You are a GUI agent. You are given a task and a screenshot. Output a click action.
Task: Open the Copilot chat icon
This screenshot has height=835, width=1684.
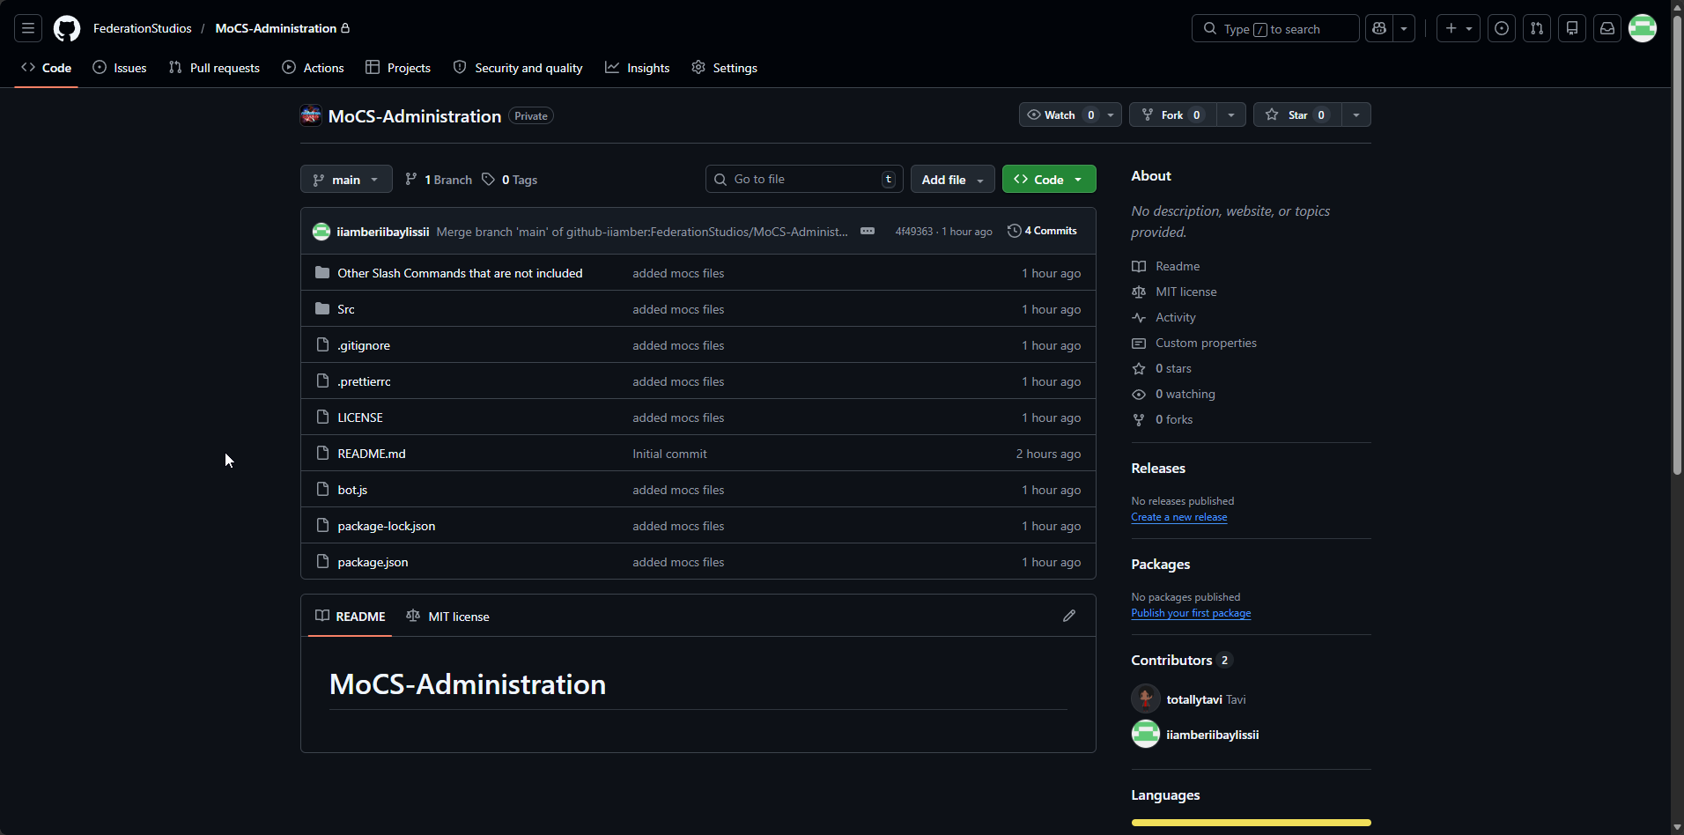tap(1379, 28)
